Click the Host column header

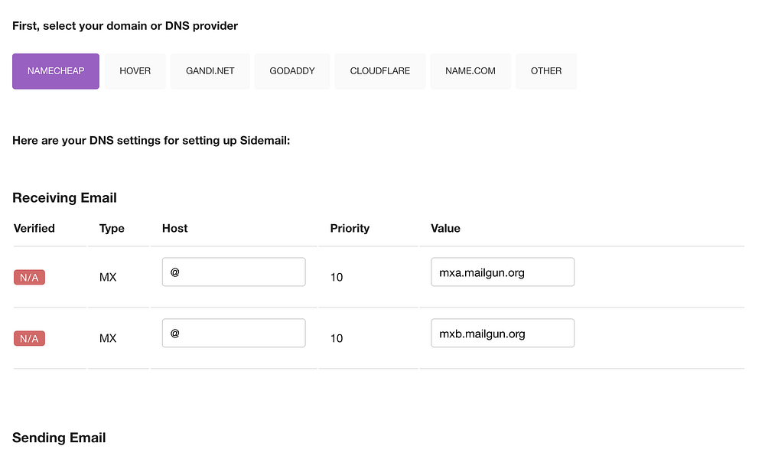point(175,229)
